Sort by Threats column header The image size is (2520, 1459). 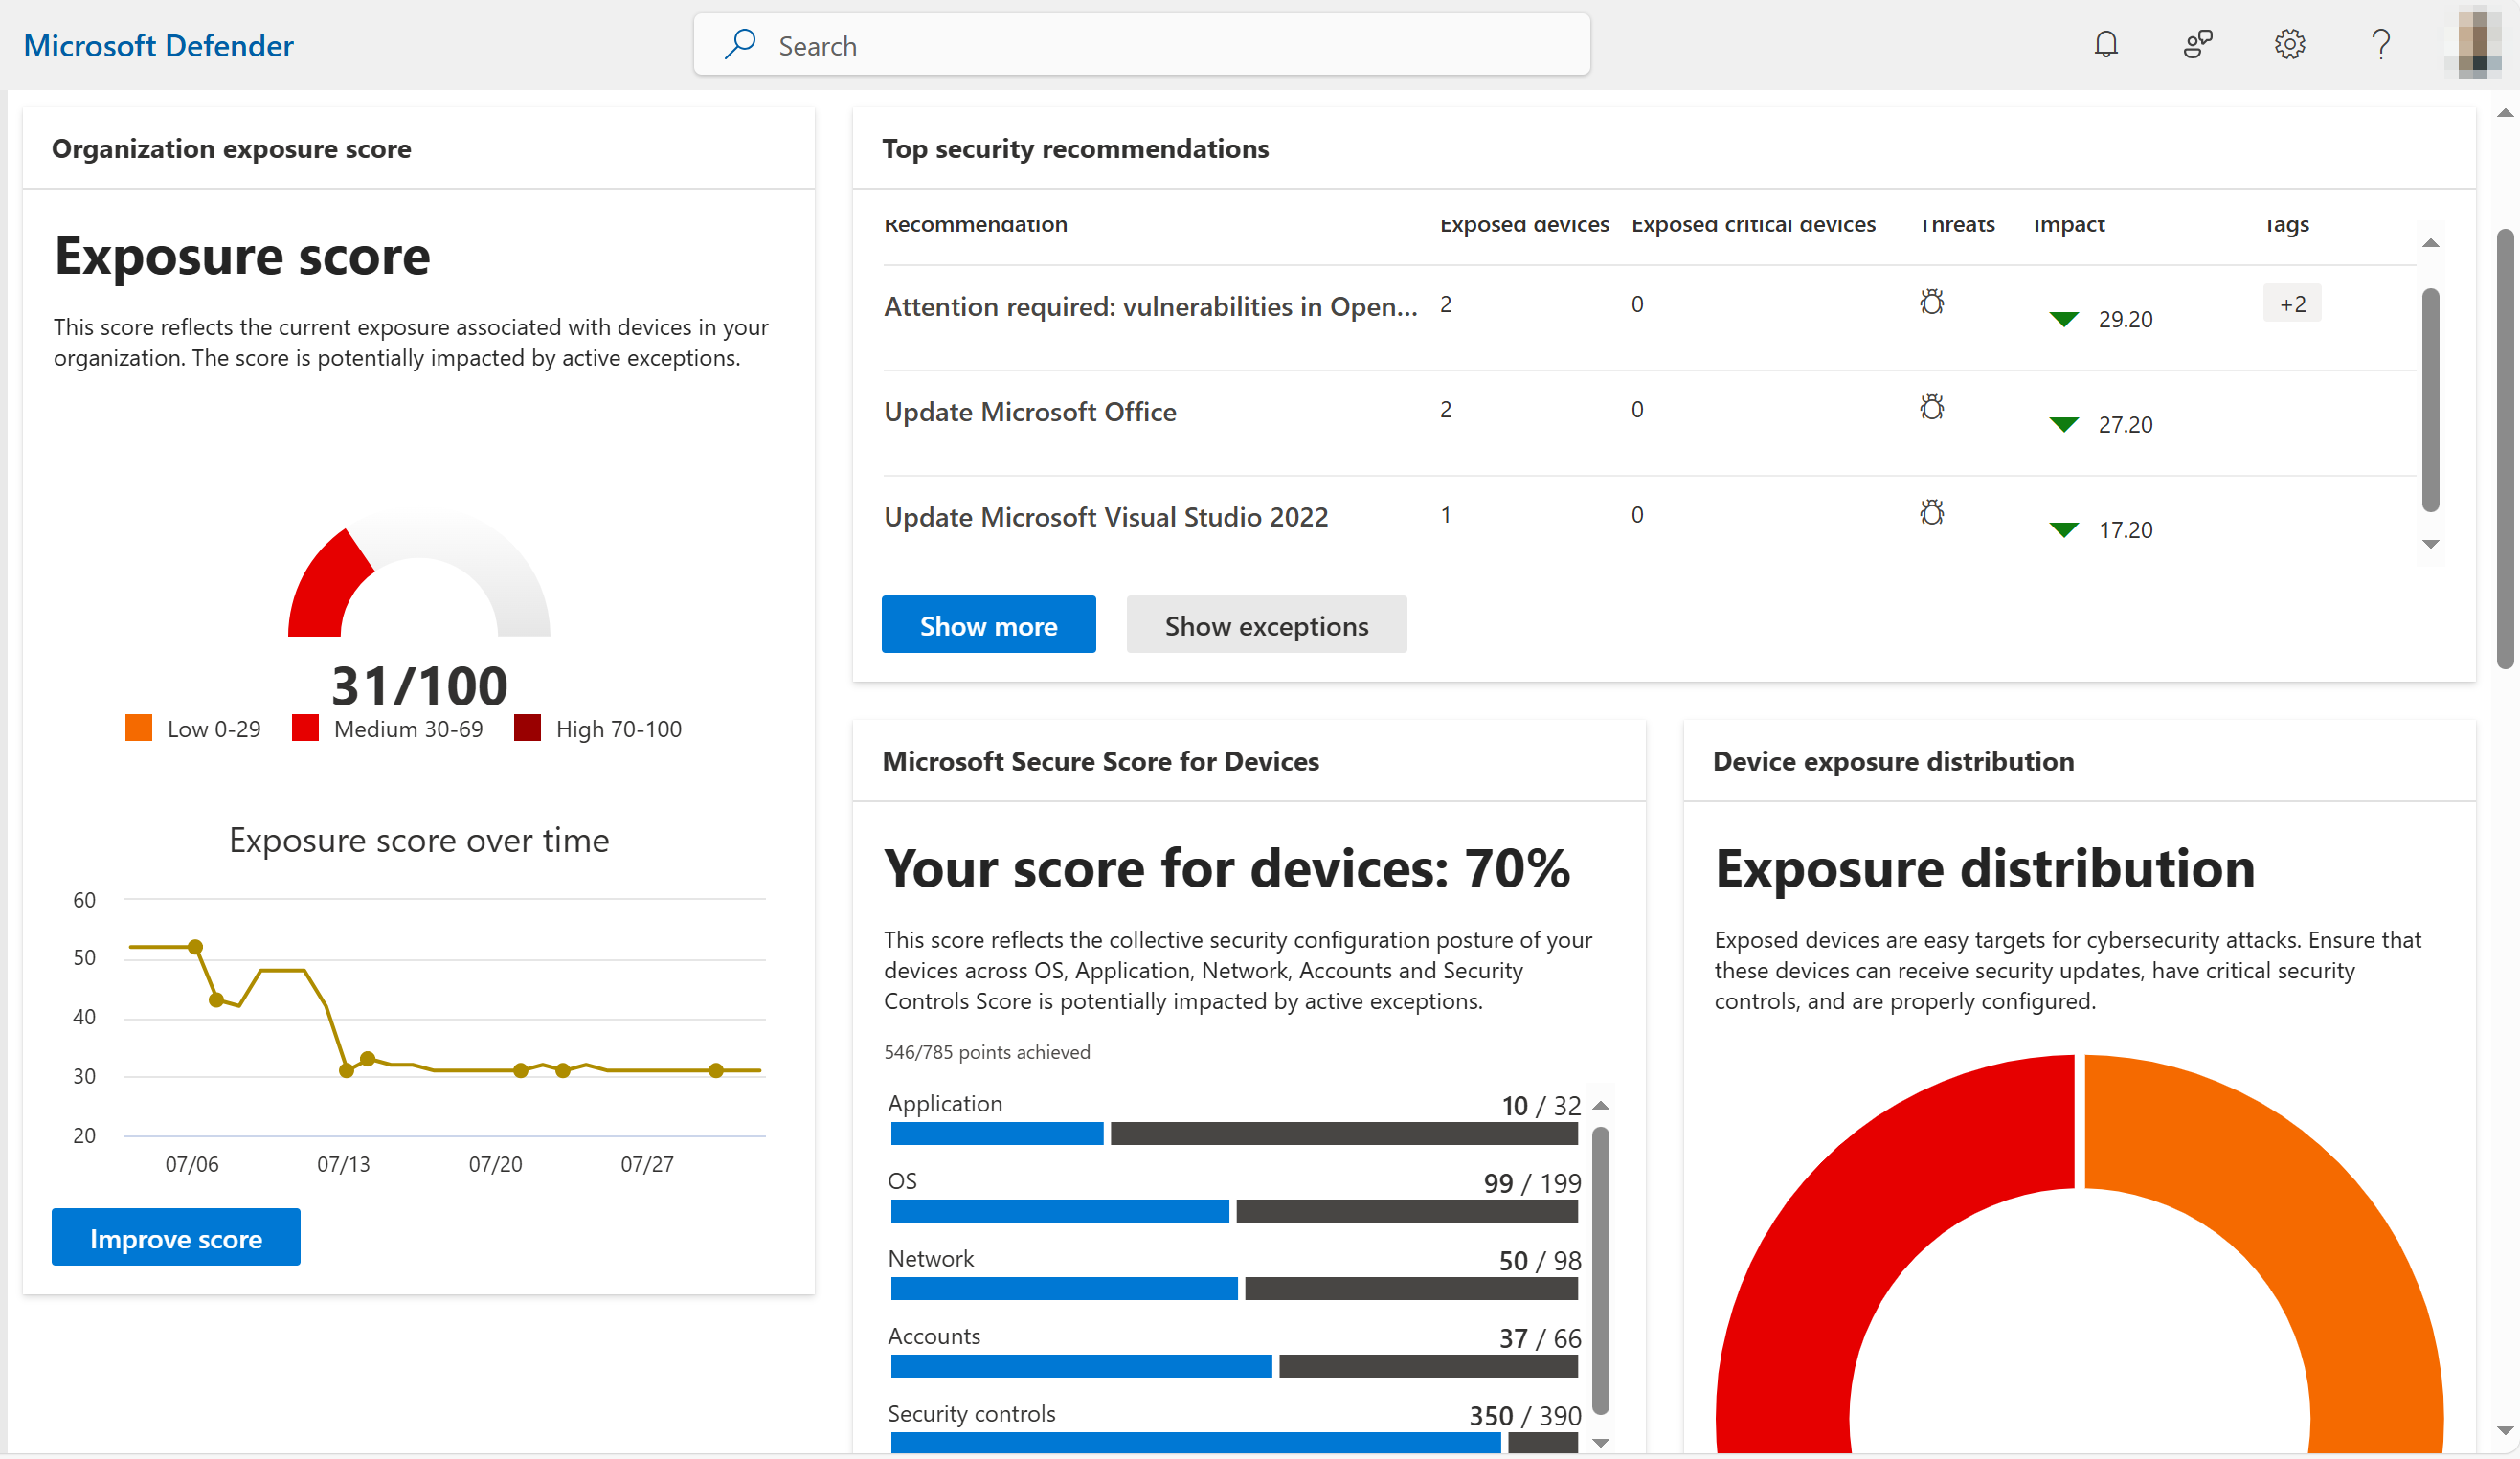pos(1957,225)
